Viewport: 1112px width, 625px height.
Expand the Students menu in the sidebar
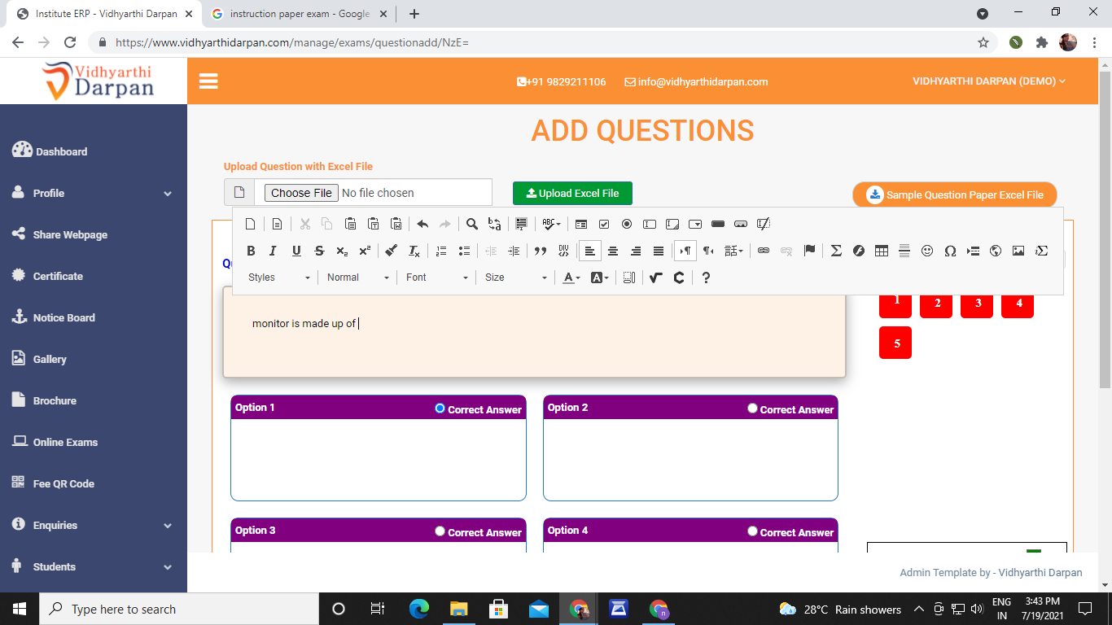point(94,566)
